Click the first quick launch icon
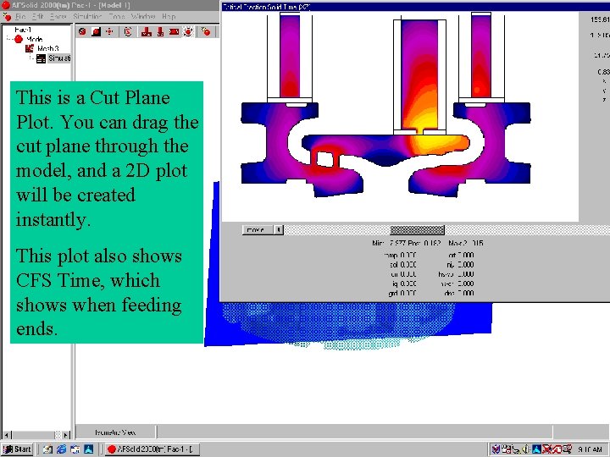 click(x=47, y=449)
